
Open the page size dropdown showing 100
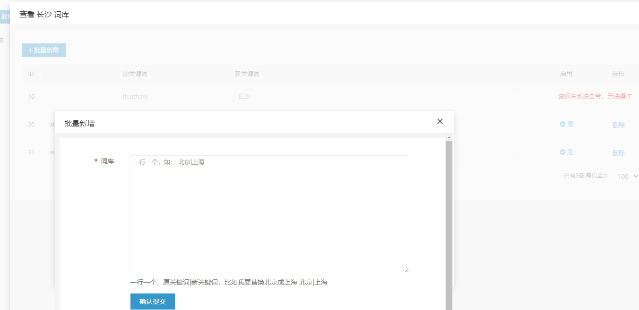[627, 176]
